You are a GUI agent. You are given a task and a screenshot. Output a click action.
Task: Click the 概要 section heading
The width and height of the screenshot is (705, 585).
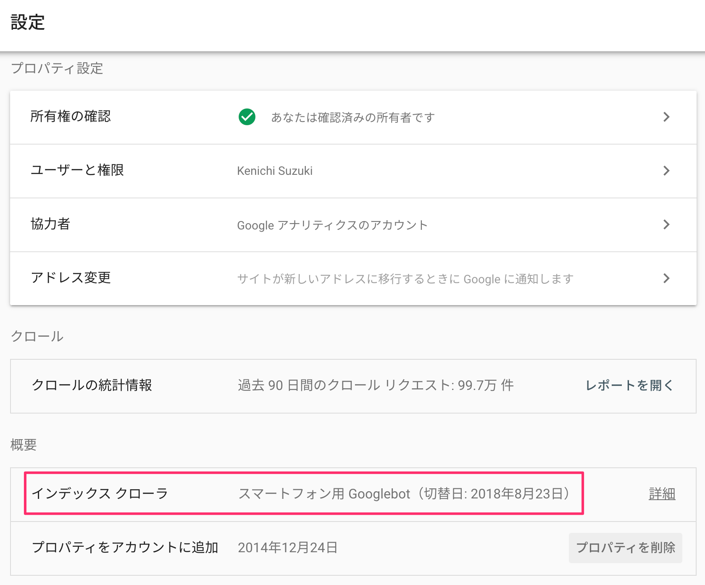point(24,445)
